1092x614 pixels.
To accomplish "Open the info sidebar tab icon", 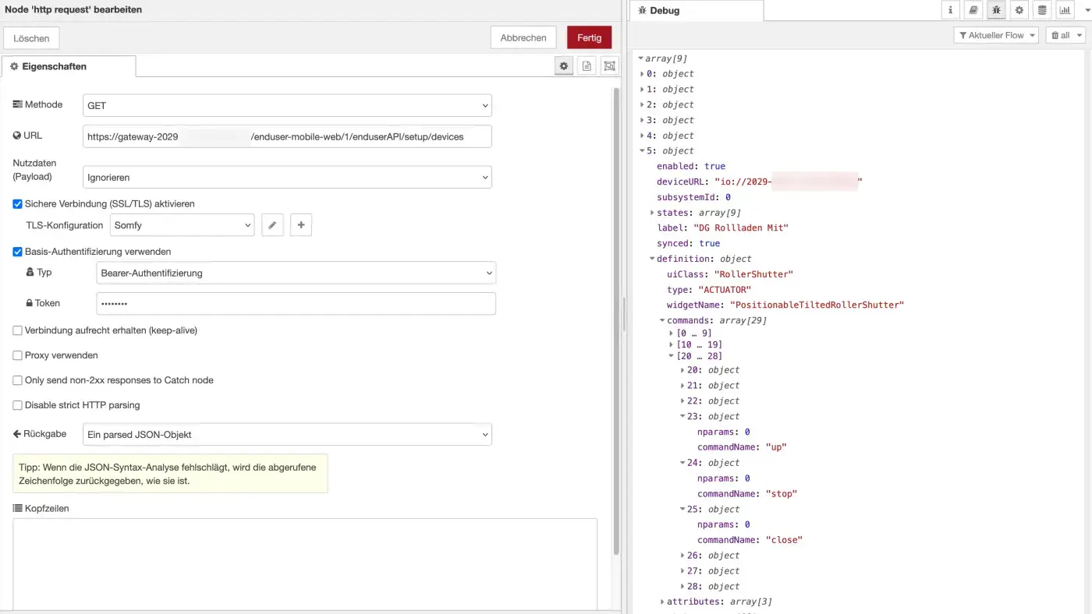I will (x=950, y=10).
